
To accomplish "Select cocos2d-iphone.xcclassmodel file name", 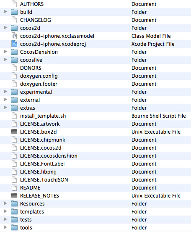I will [x=57, y=36].
